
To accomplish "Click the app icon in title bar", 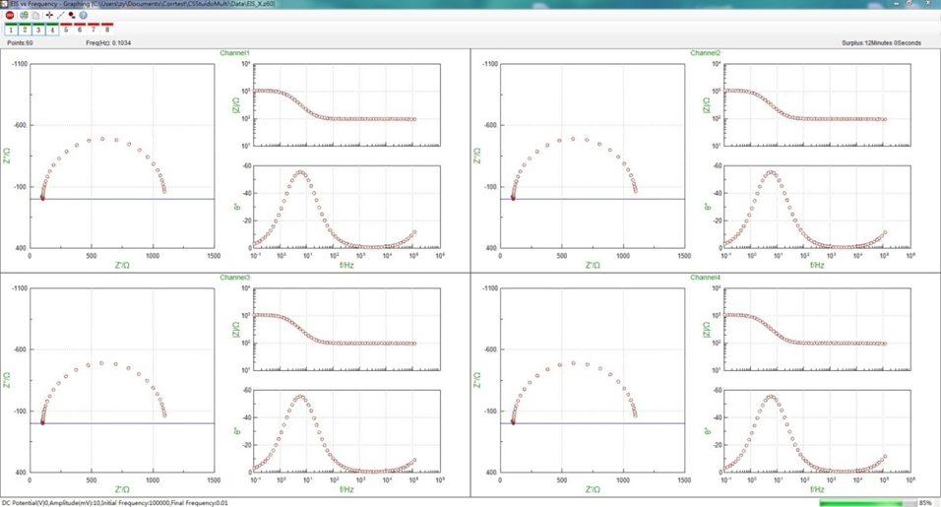I will (5, 4).
